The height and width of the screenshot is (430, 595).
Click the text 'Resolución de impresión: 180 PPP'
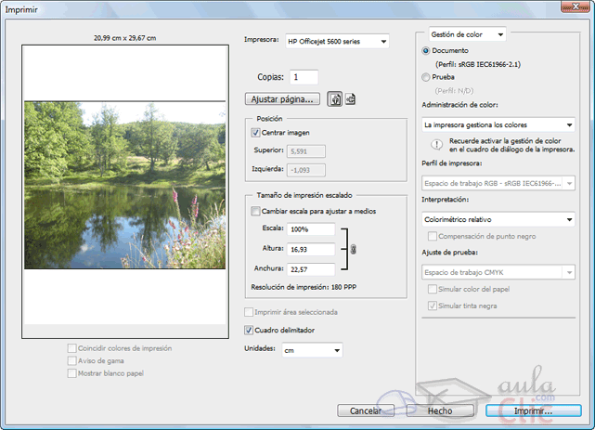click(304, 287)
